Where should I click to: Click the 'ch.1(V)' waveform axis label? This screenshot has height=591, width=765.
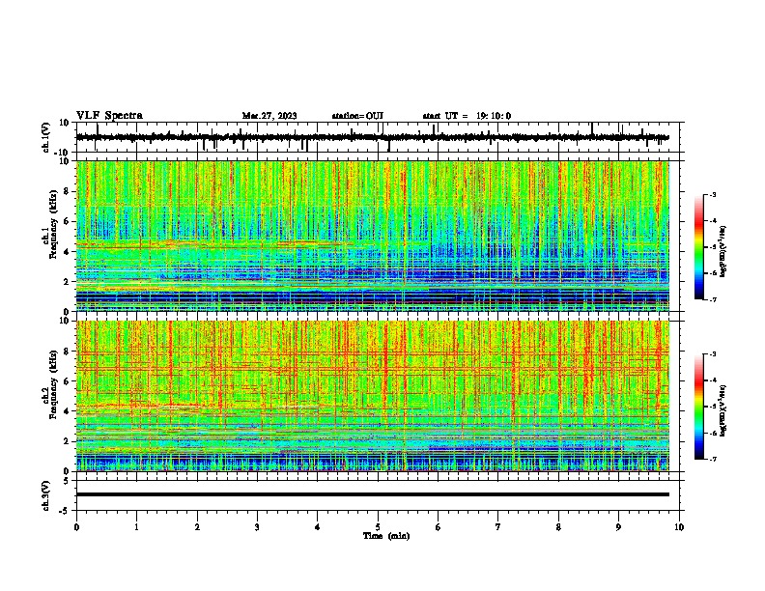pos(45,137)
